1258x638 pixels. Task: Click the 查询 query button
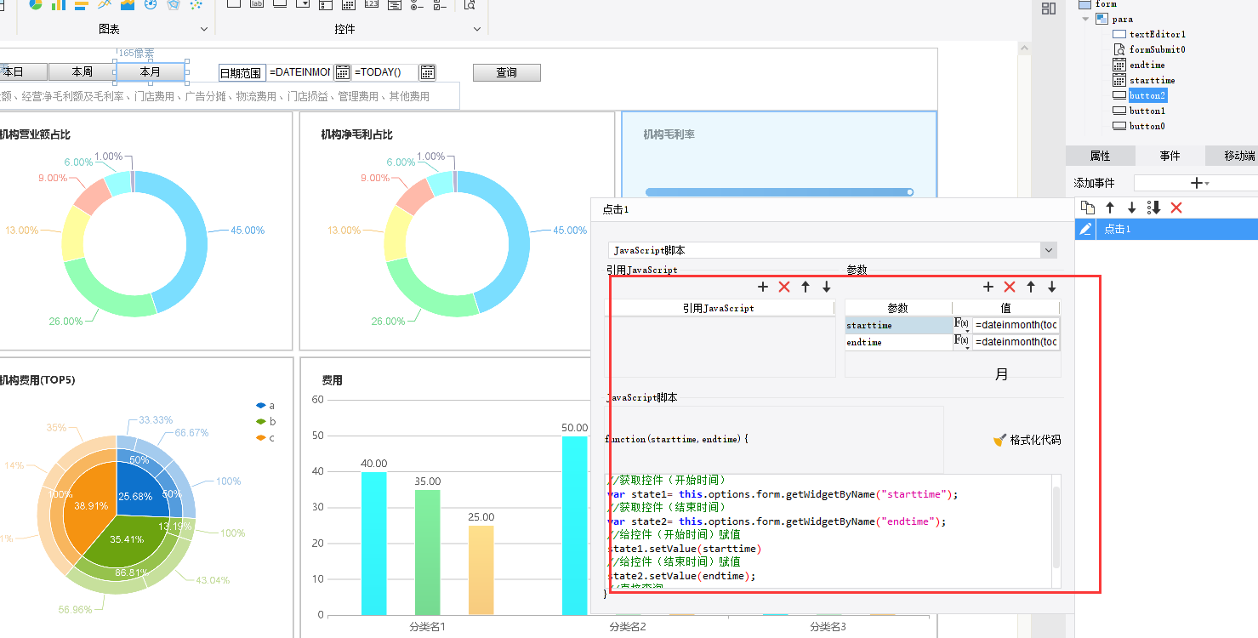point(507,72)
